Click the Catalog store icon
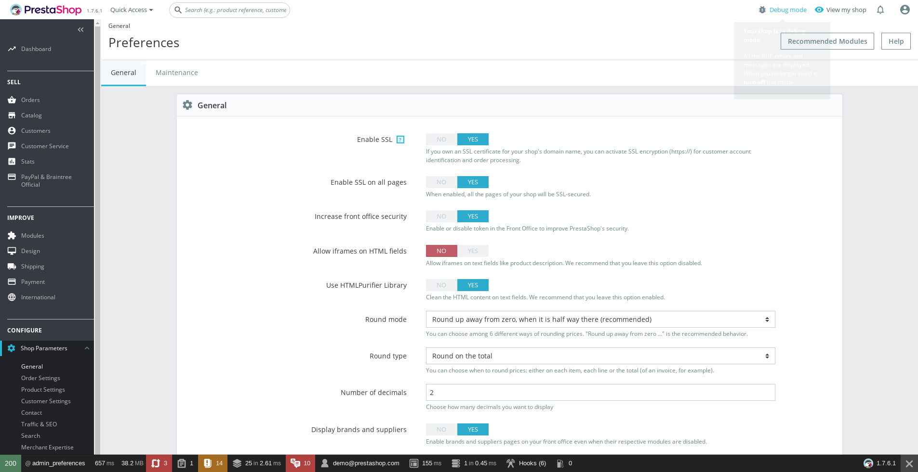 pos(12,115)
